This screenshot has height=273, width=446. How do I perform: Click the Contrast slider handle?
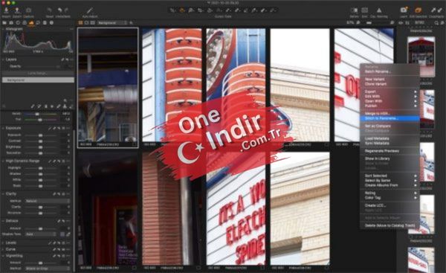[40, 141]
